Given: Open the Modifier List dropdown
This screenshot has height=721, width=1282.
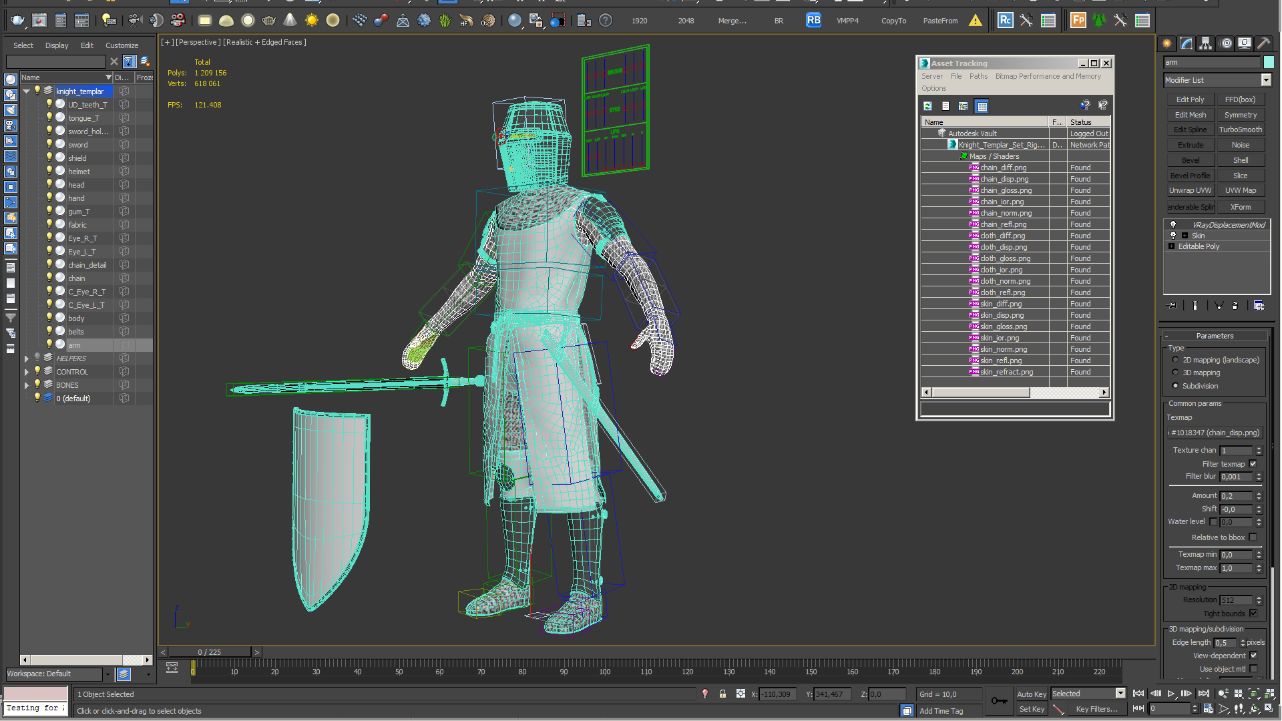Looking at the screenshot, I should point(1266,80).
